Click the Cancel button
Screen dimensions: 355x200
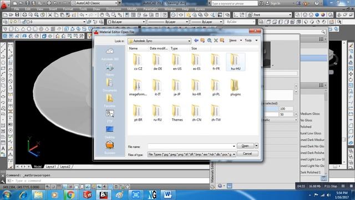(247, 154)
